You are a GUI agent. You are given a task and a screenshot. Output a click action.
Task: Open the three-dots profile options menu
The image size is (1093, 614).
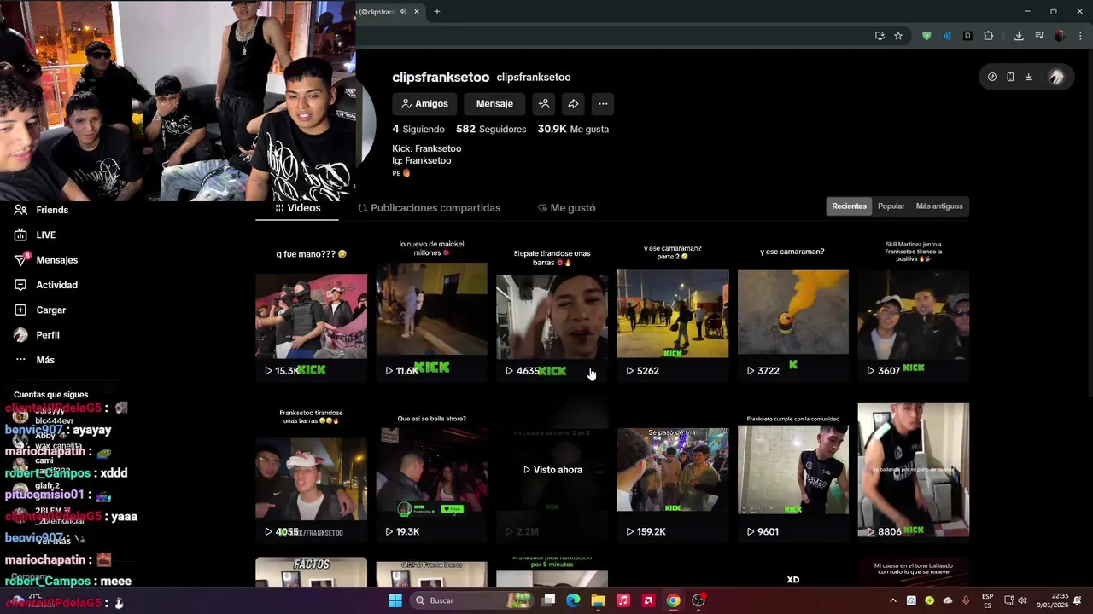tap(603, 104)
